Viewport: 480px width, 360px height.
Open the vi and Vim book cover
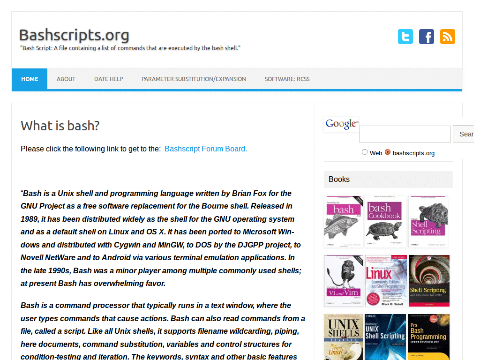pos(344,281)
